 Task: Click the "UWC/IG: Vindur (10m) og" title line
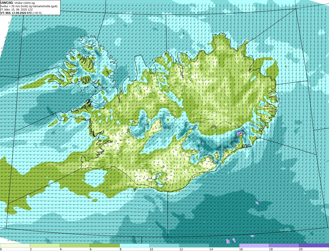click(18, 3)
